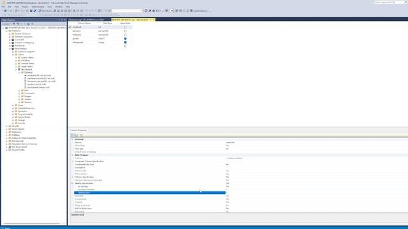Open the Edit menu
408x229 pixels.
coord(10,6)
